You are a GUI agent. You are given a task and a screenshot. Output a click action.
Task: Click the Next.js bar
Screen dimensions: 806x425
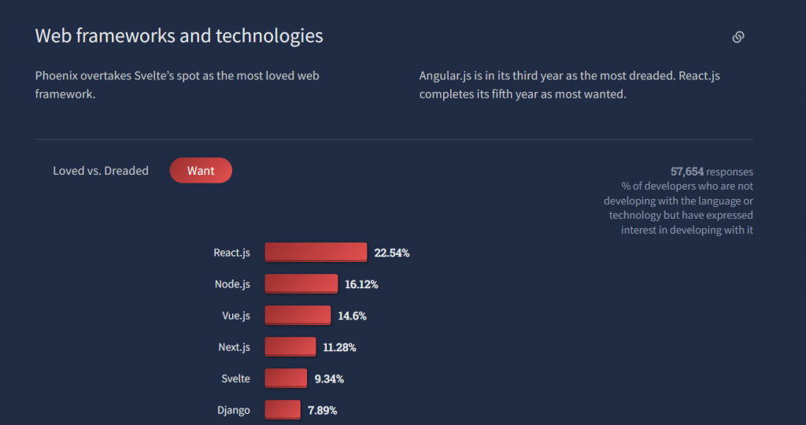[x=290, y=347]
